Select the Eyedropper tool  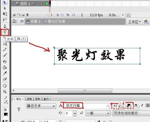click(x=5, y=73)
